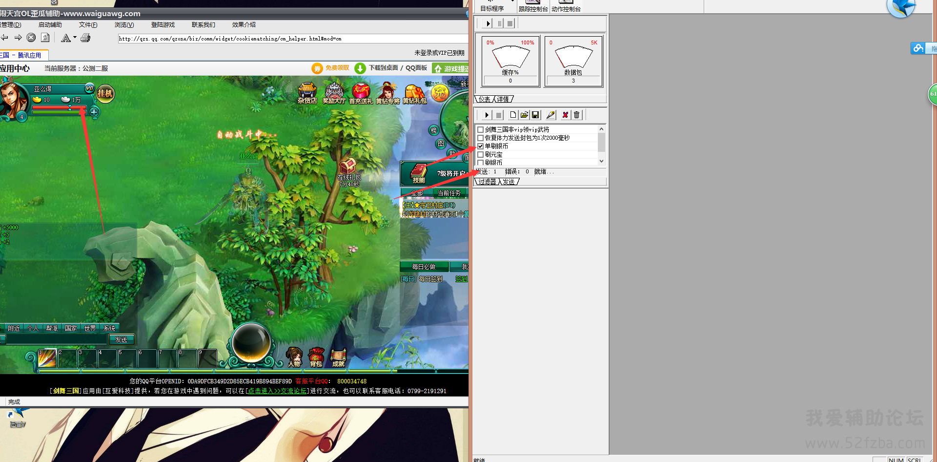
Task: Open the 登陆游戏 menu
Action: click(163, 25)
